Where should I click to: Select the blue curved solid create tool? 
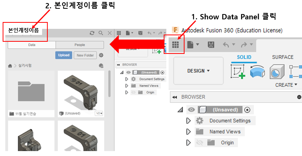click(257, 71)
